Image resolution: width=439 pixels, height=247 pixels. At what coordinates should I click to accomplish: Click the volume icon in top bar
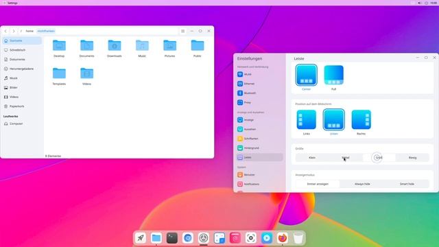(419, 3)
